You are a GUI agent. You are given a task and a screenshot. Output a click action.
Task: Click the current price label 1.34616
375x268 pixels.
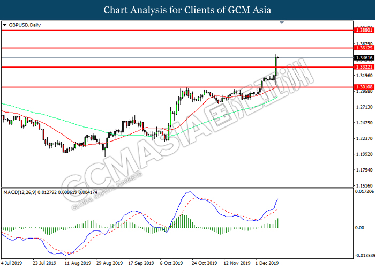[364, 58]
